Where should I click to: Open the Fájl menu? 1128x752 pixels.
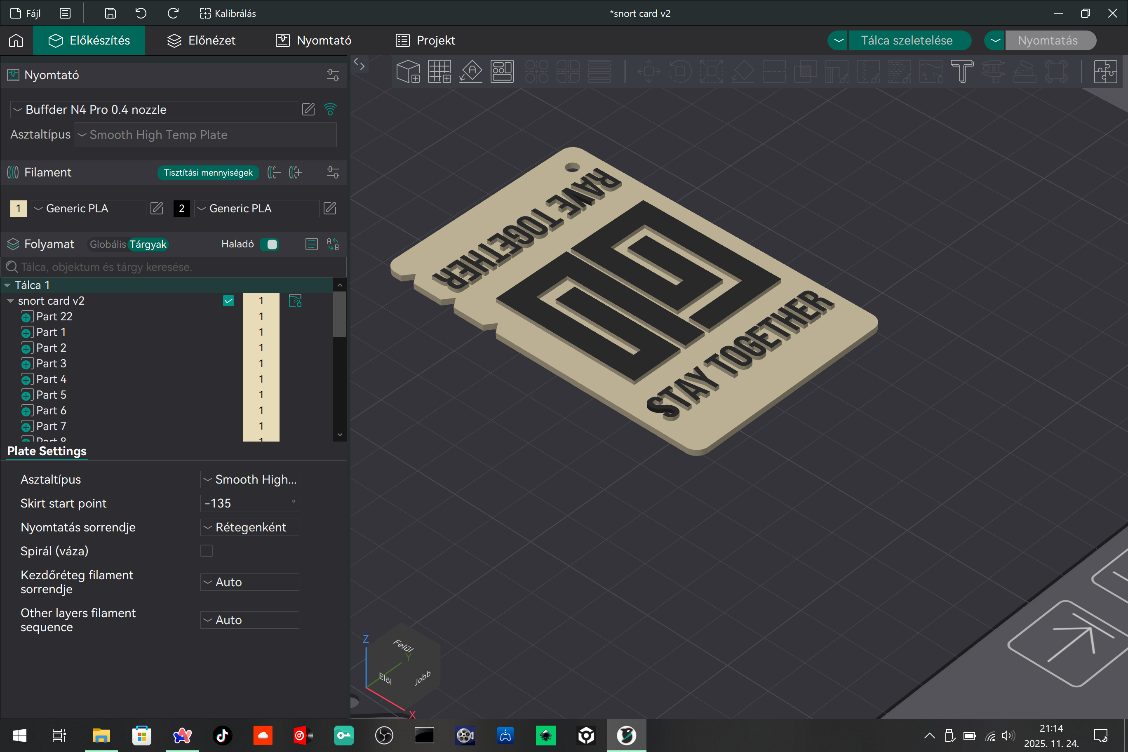point(26,13)
